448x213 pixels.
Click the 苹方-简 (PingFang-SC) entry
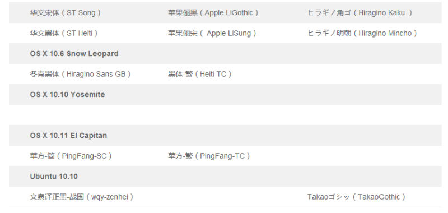[71, 156]
